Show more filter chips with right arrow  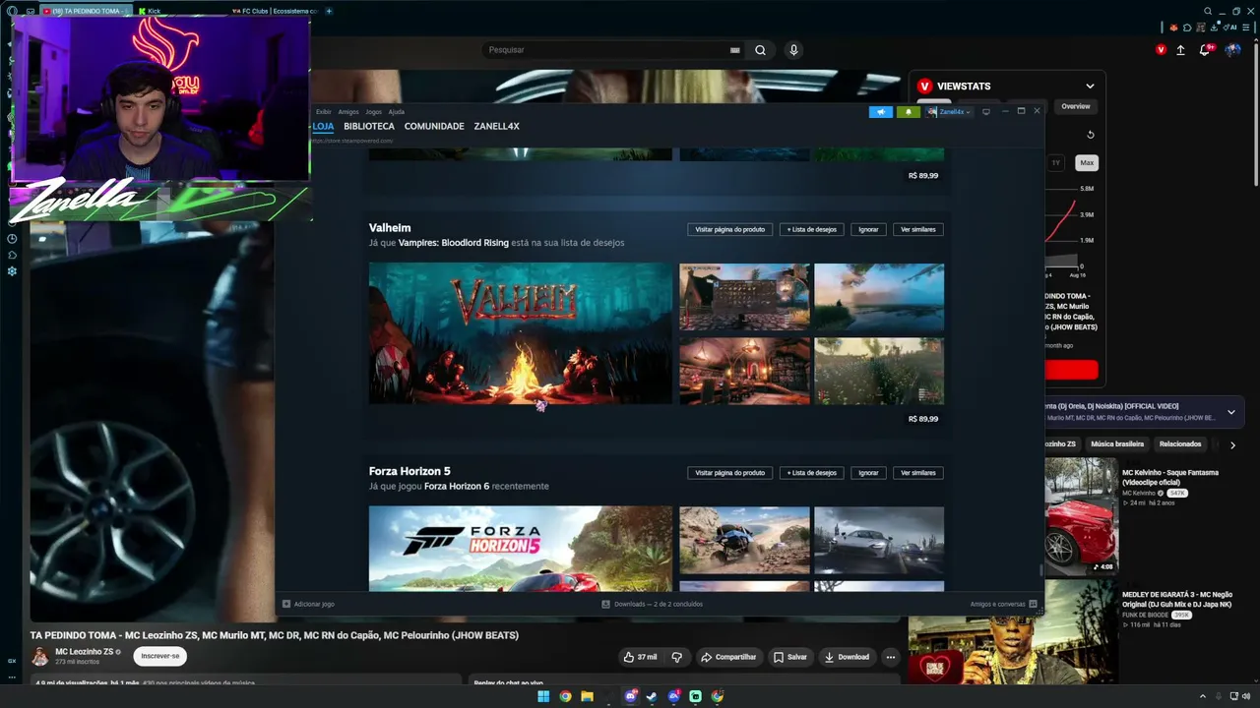coord(1232,445)
